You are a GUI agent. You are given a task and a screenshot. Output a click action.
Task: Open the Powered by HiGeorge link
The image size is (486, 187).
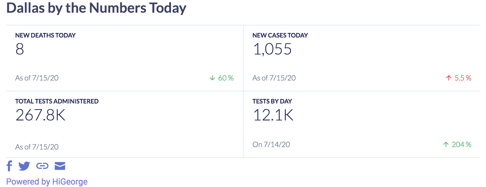(x=47, y=182)
